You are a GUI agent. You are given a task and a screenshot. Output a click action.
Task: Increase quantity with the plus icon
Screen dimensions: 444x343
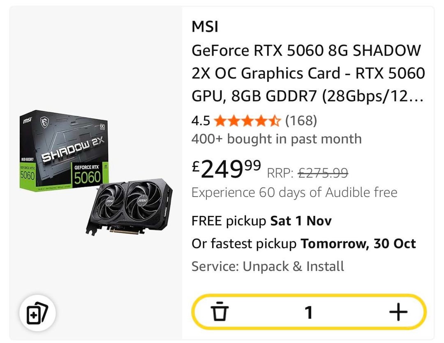(398, 312)
